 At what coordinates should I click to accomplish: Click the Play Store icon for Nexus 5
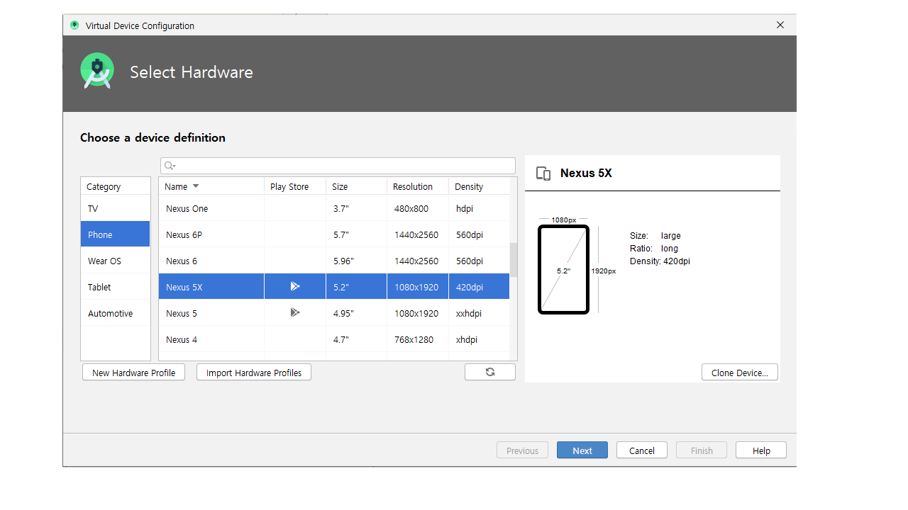295,312
